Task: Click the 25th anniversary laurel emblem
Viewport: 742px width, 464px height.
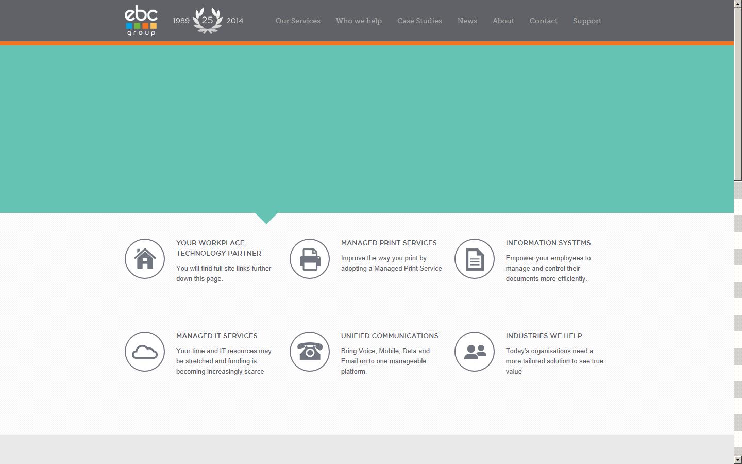Action: (x=208, y=21)
